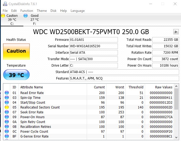Screen dimensions: 181x141
Task: Click the Worst column header
Action: [116, 87]
